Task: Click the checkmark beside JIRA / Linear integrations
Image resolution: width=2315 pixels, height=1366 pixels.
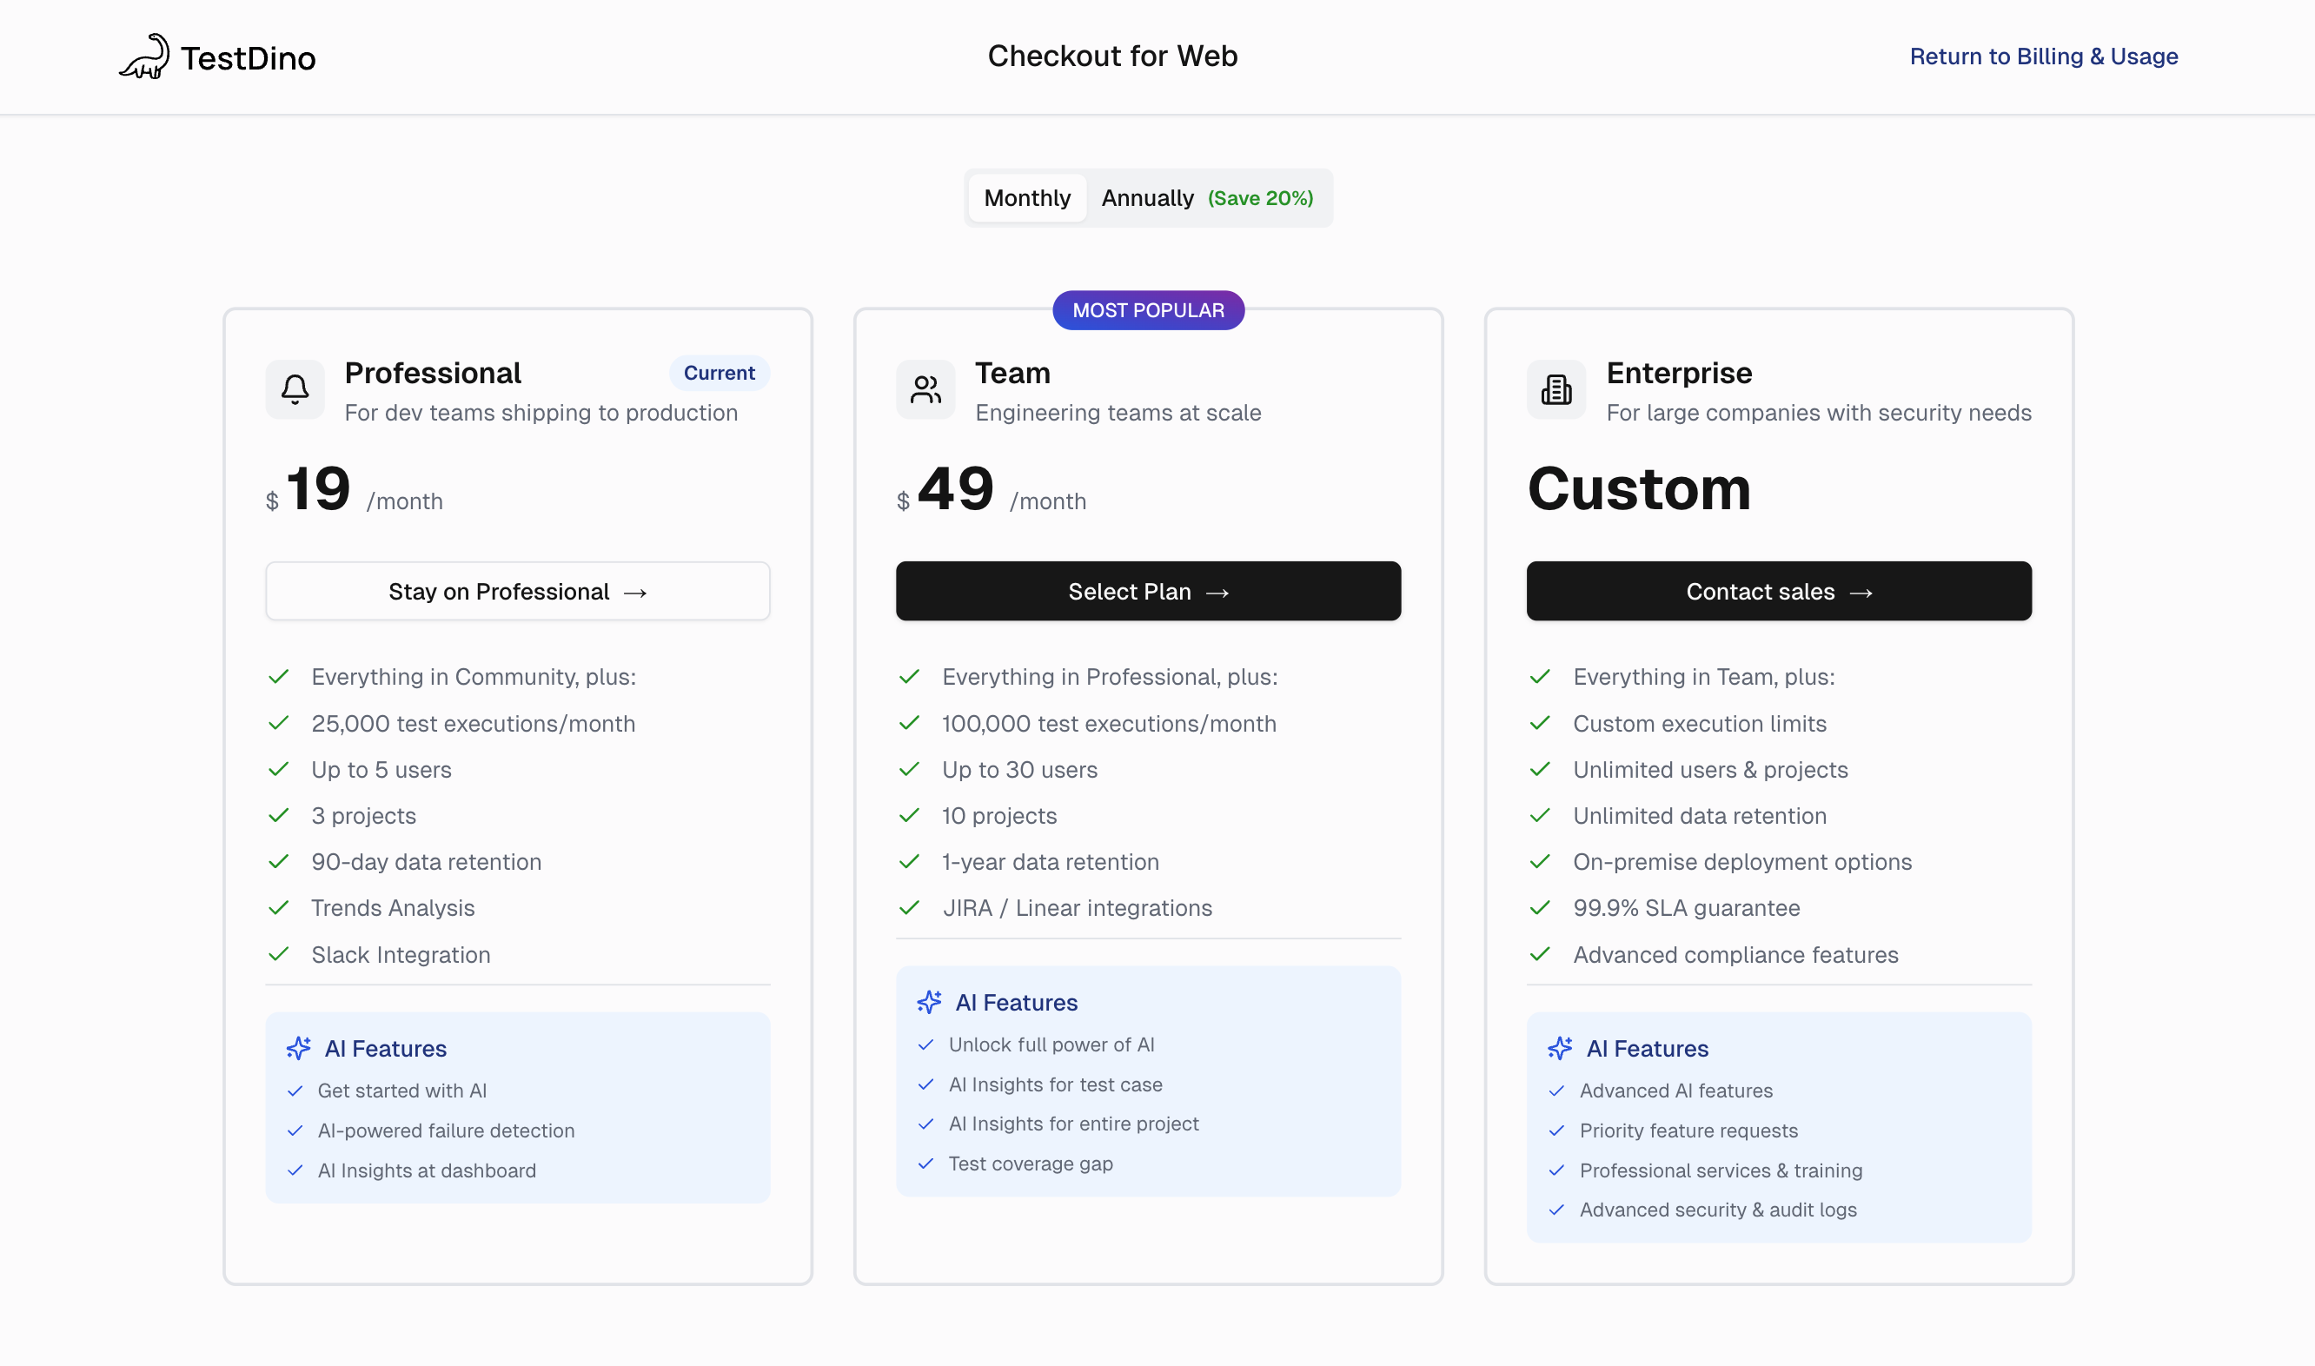Action: 910,907
